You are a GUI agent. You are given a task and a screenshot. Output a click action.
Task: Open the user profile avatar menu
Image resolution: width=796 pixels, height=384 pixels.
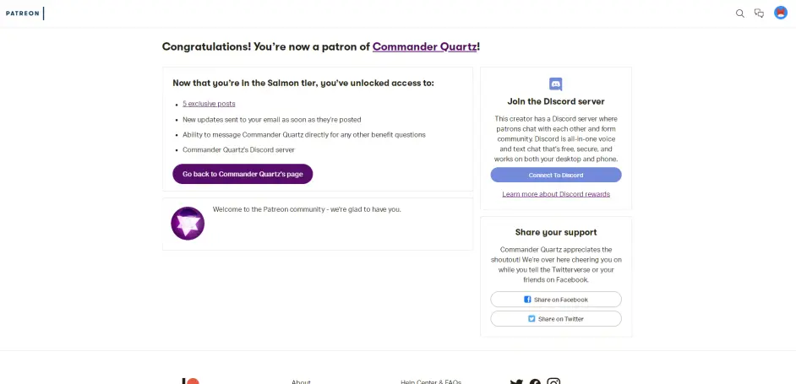click(x=781, y=13)
